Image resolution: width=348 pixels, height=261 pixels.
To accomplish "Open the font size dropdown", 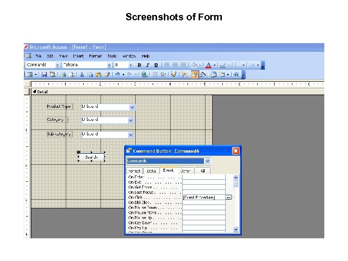I will click(x=130, y=65).
